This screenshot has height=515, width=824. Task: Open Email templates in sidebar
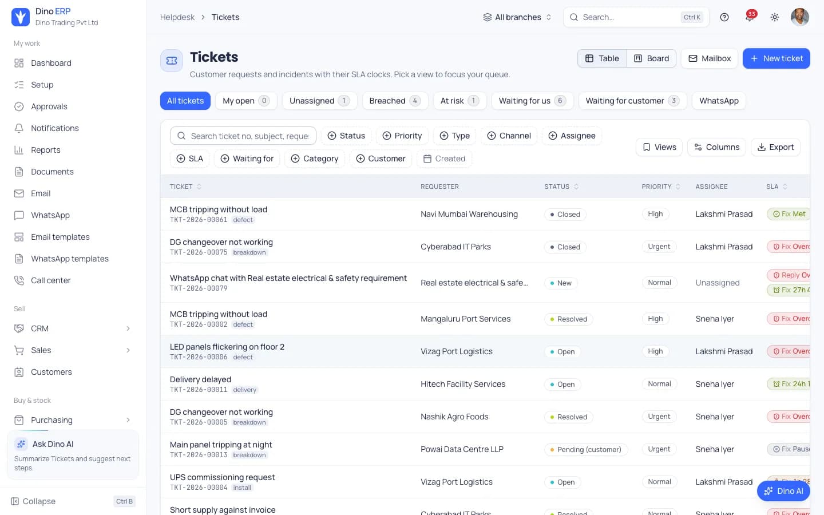[x=73, y=237]
